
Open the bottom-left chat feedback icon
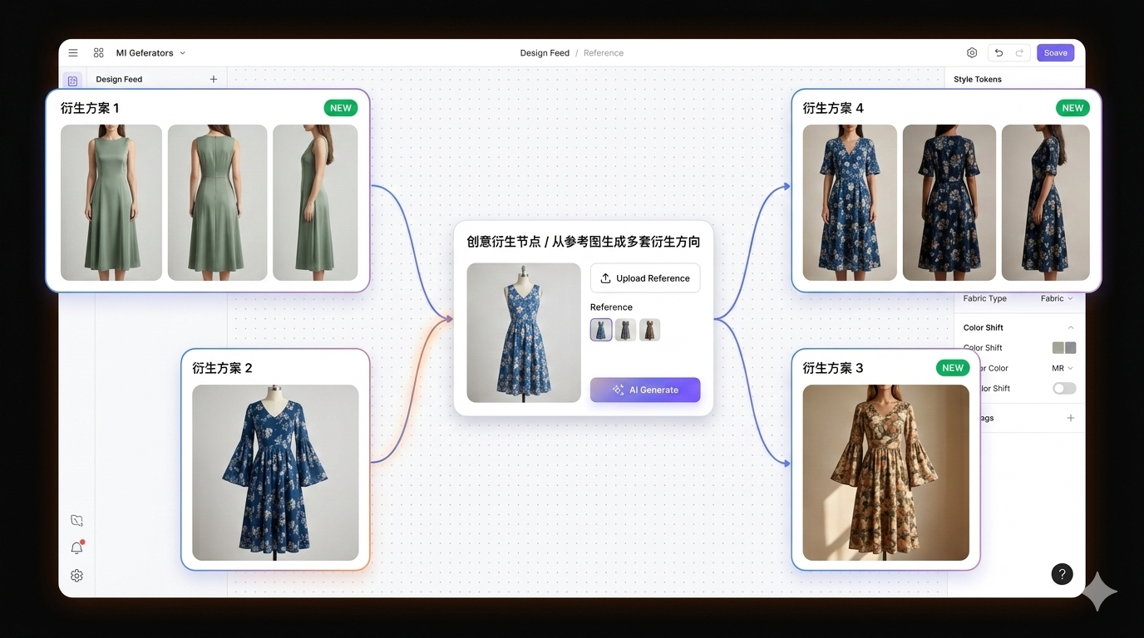click(x=76, y=521)
